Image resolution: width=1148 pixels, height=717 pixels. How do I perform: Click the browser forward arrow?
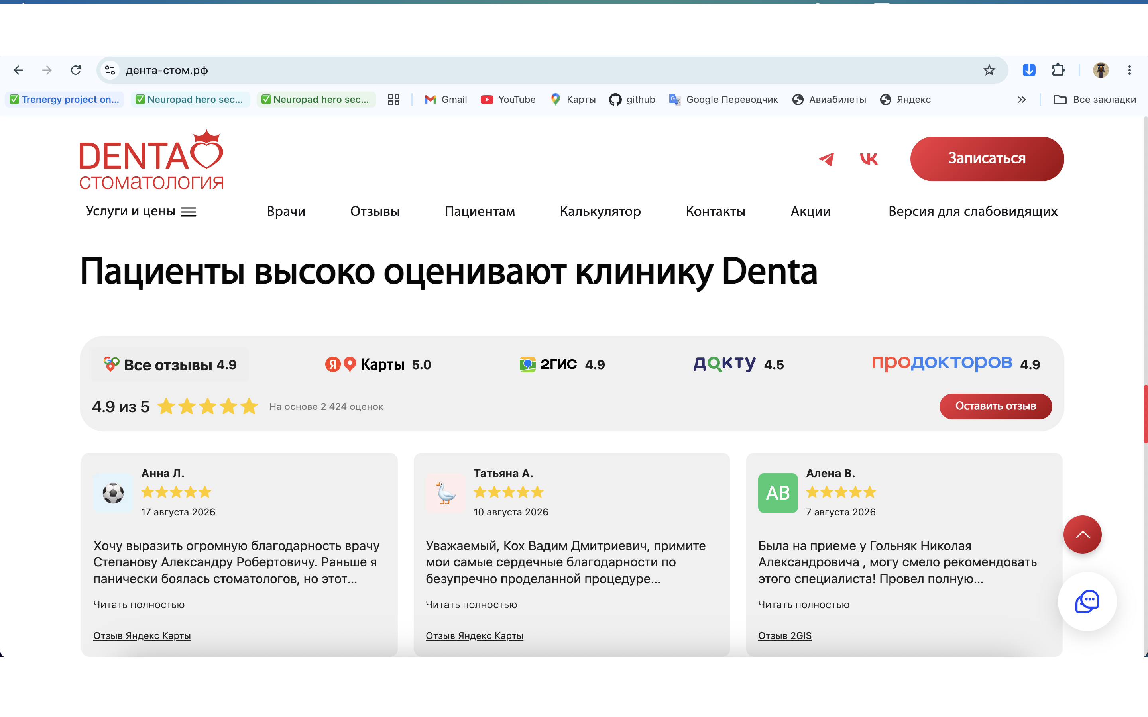[x=47, y=70]
